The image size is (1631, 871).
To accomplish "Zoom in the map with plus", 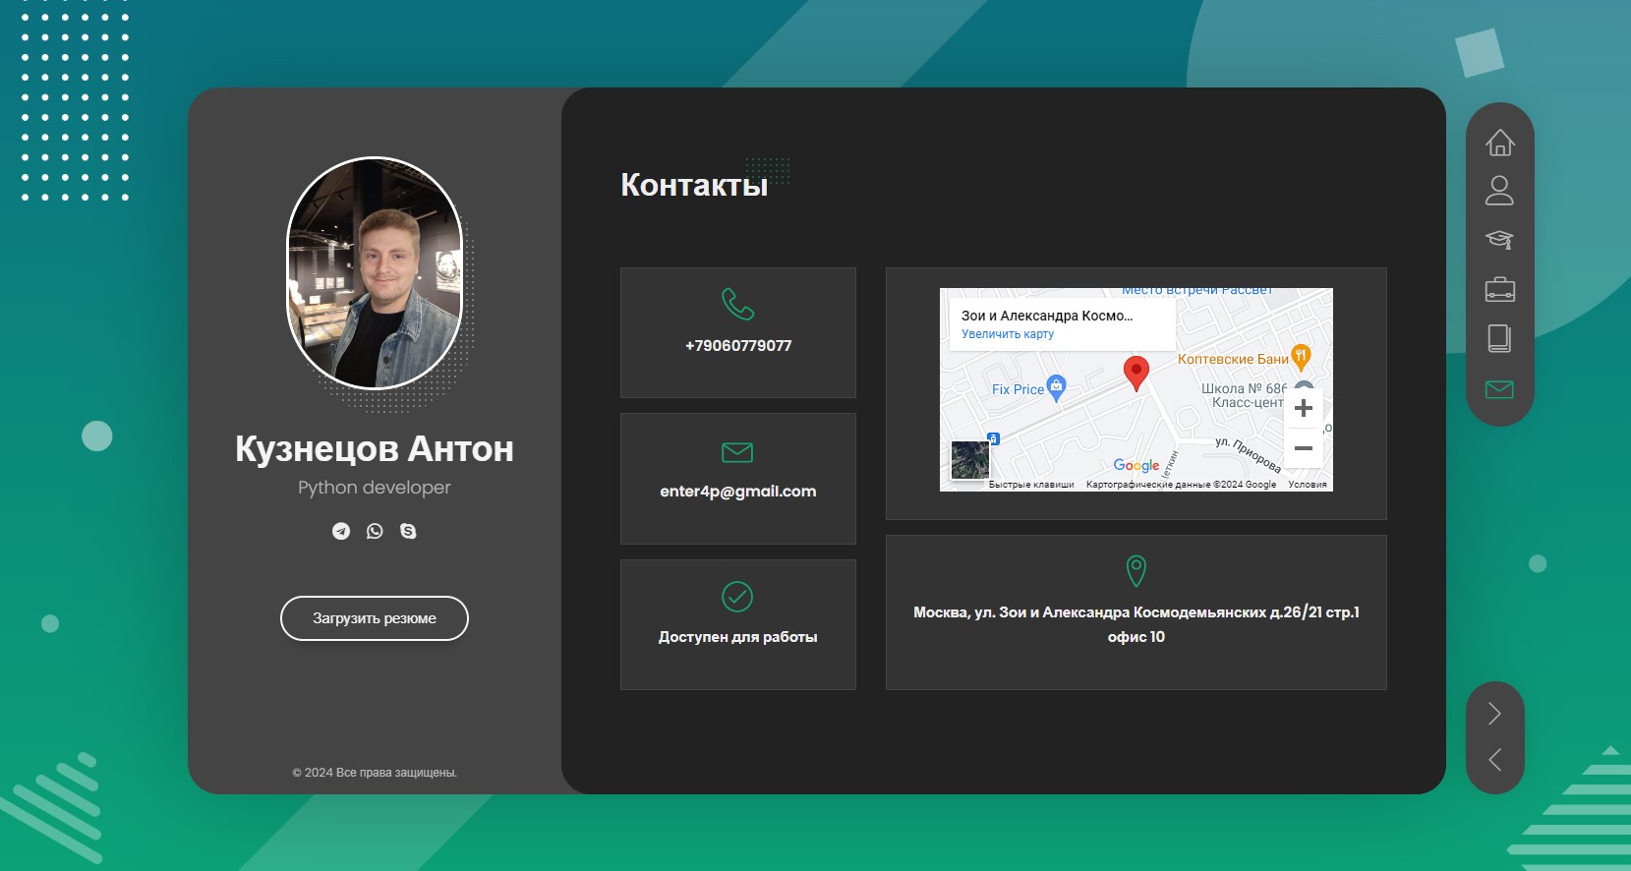I will click(x=1304, y=408).
